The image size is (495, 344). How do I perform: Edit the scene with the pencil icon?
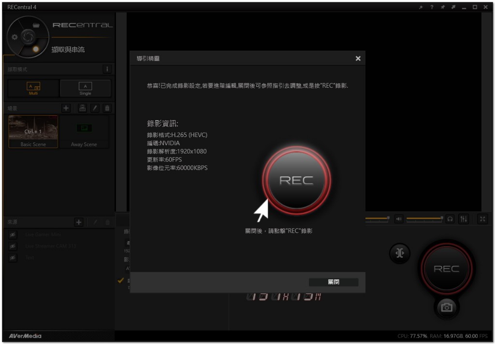point(95,108)
